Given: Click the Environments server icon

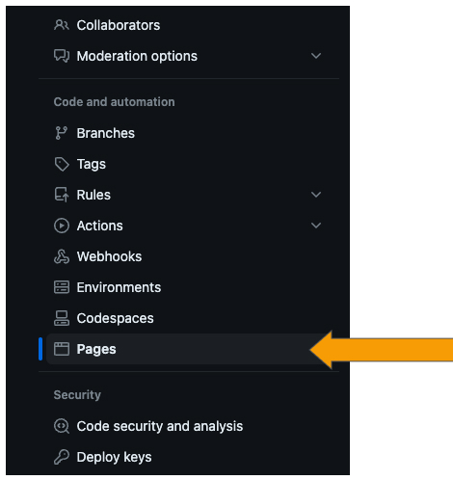Looking at the screenshot, I should coord(62,287).
